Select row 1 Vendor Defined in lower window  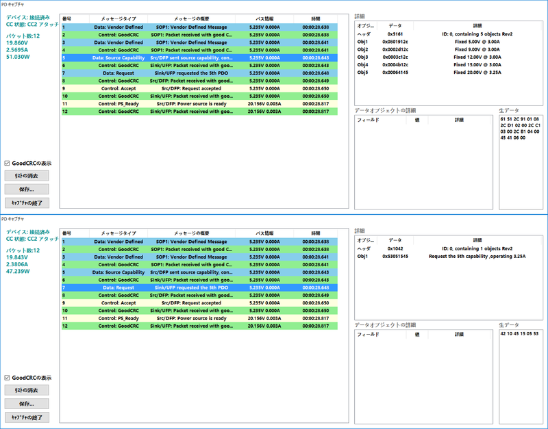199,242
